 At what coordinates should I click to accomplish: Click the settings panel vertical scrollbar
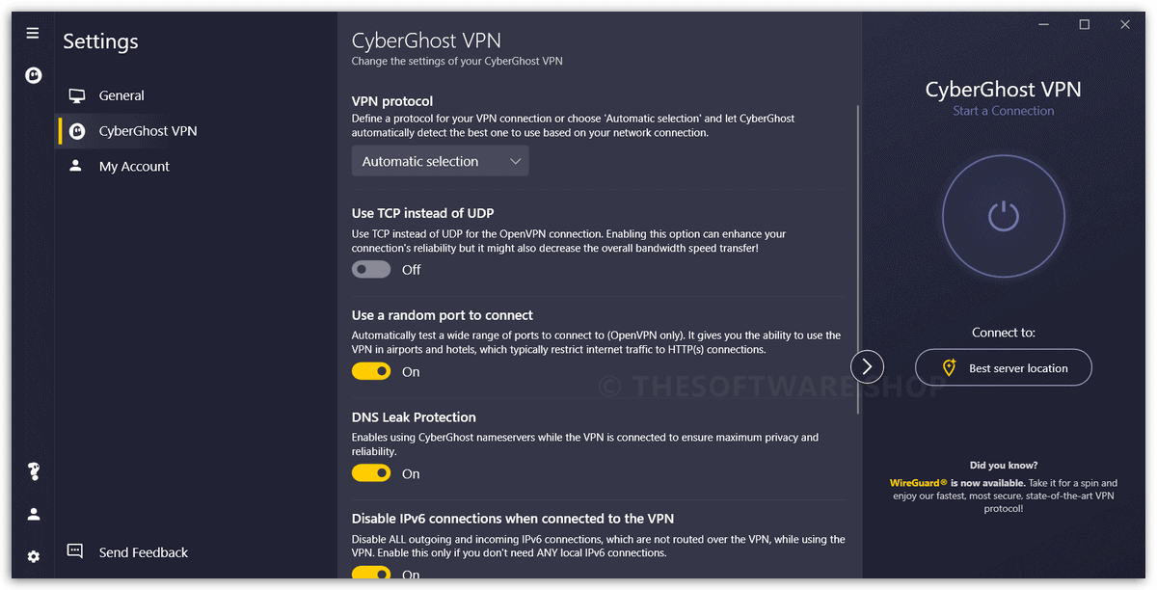point(857,259)
